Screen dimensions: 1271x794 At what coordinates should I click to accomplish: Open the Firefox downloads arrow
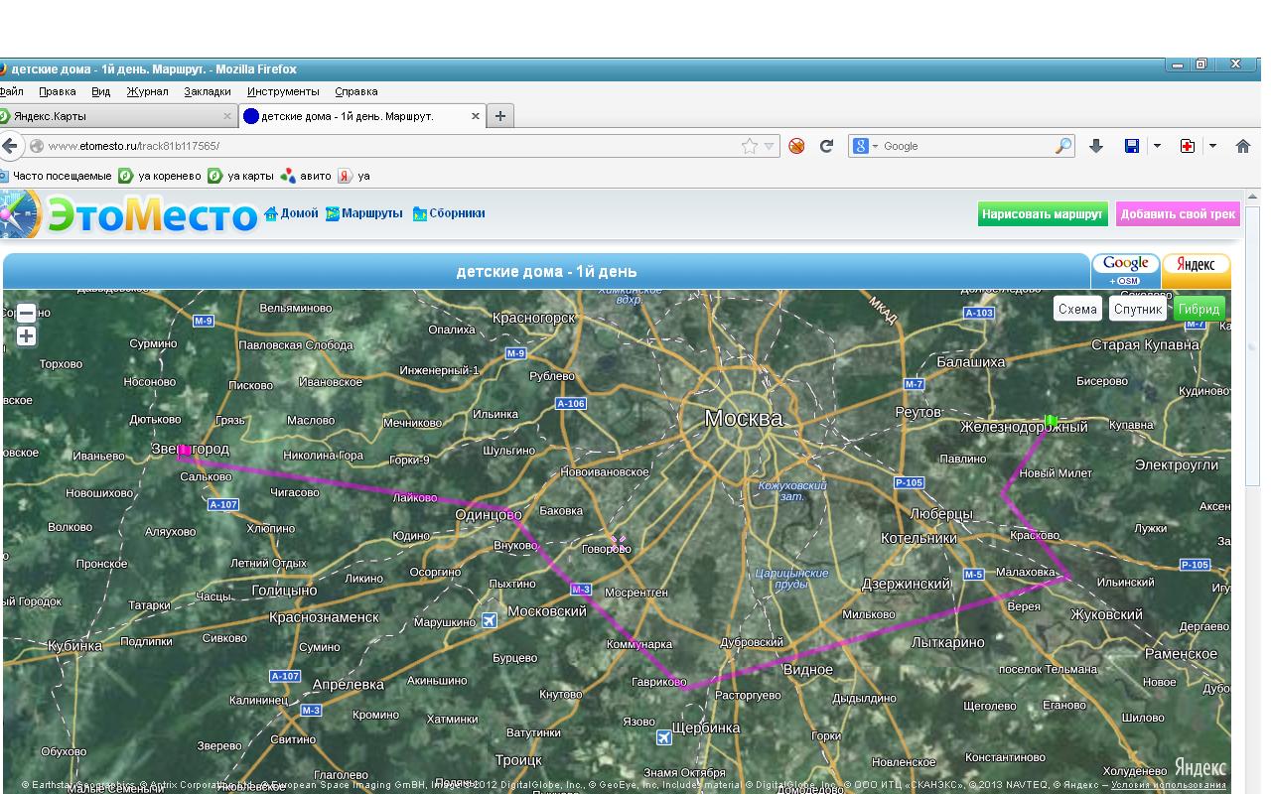pyautogui.click(x=1096, y=146)
